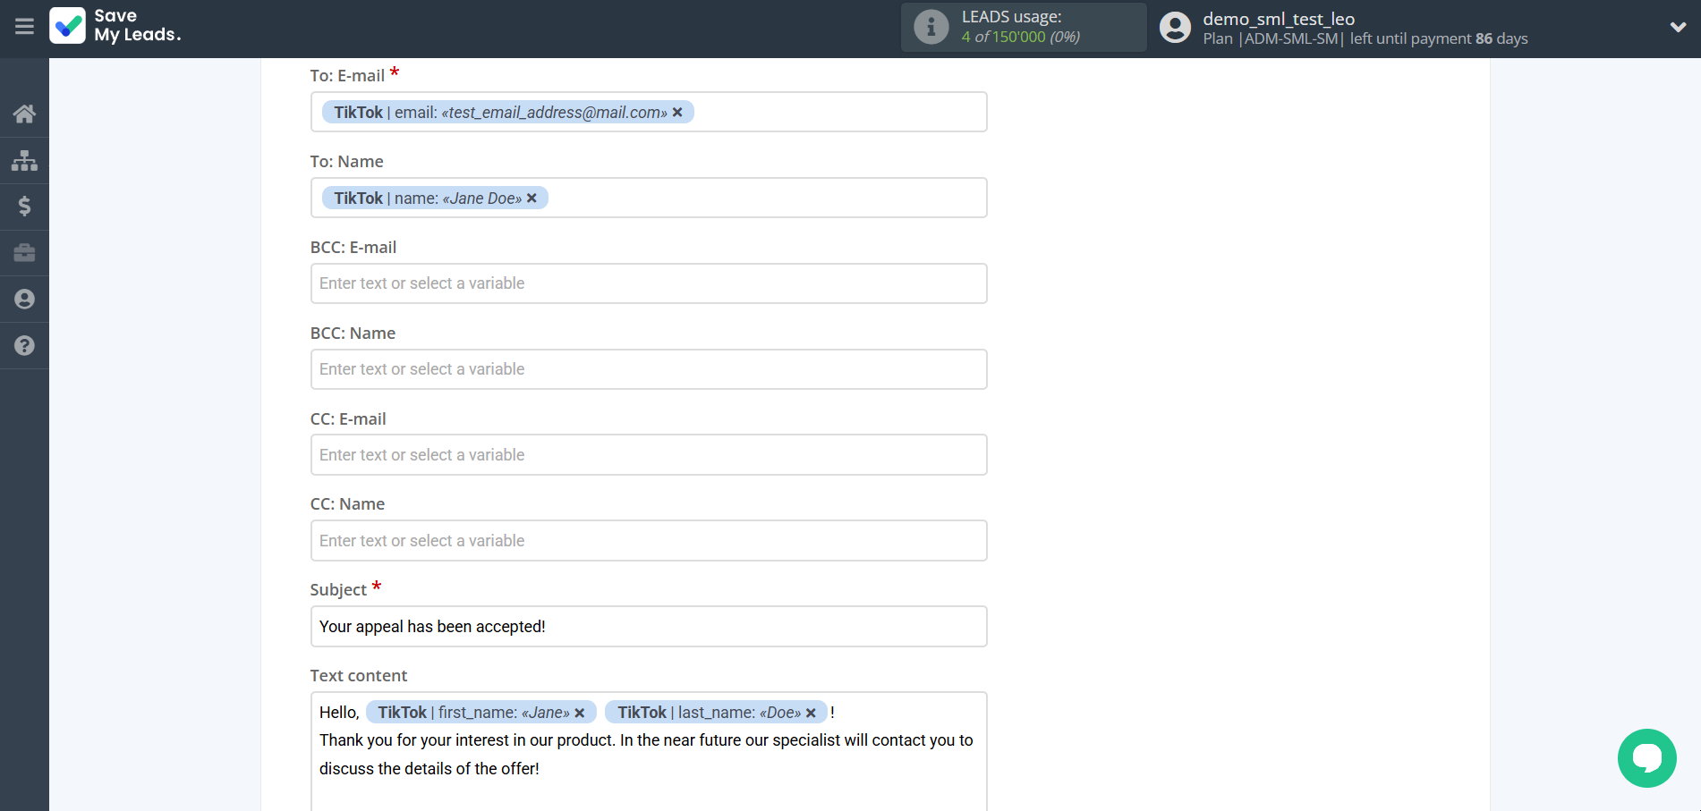Focus the CC: Name field
Screen dimensions: 1701x811
point(649,541)
